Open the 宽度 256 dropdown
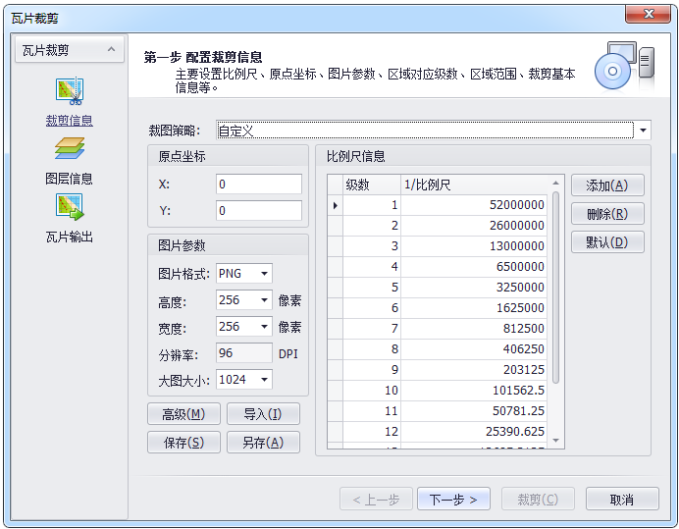679x529 pixels. coord(265,327)
